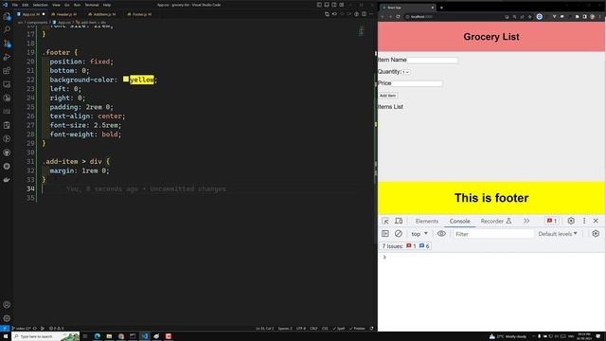The image size is (606, 341).
Task: Open Run and Debug view in activity bar
Action: tap(7, 57)
